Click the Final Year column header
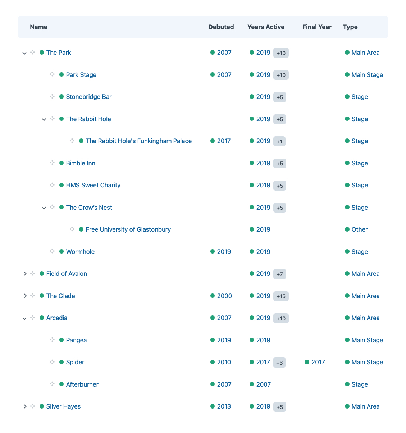This screenshot has width=406, height=433. (x=317, y=27)
